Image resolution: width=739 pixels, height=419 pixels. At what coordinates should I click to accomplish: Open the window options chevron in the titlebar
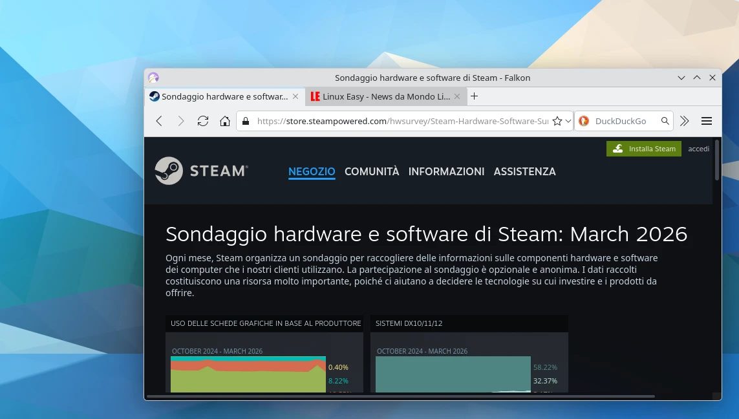(x=681, y=78)
